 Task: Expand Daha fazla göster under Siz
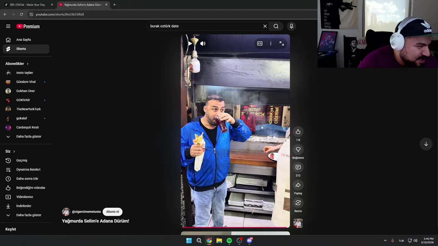click(26, 215)
